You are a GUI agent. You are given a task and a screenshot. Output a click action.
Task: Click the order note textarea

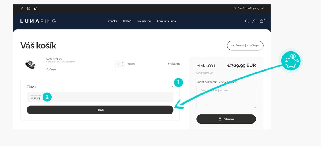226,97
